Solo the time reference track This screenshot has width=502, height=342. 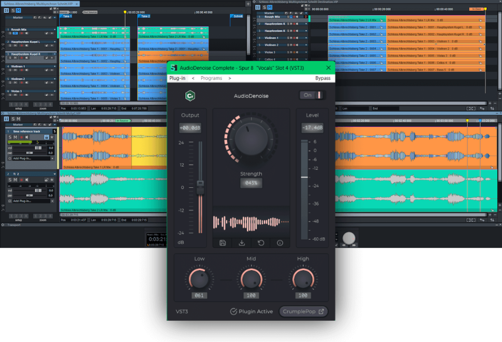pos(10,137)
